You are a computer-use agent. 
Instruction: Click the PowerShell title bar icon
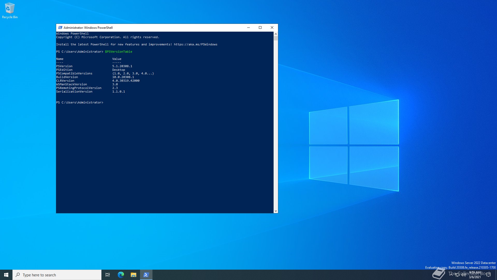tap(60, 27)
